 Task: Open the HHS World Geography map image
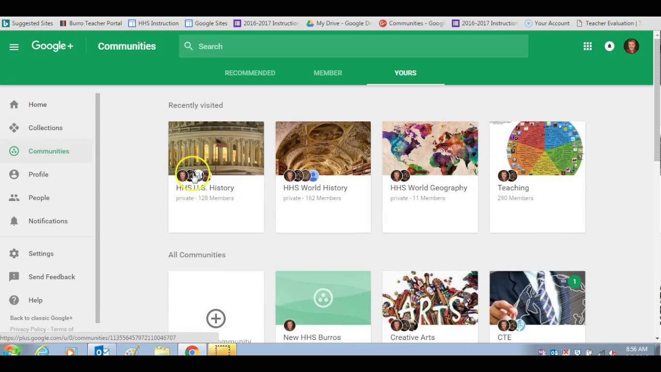pyautogui.click(x=430, y=148)
